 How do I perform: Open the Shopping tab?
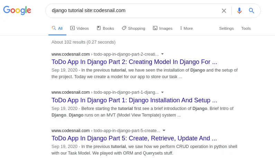134,28
